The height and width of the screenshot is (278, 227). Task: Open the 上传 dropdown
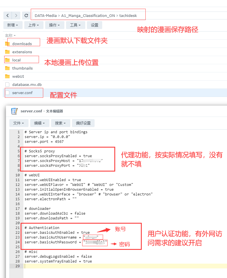[x=34, y=25]
